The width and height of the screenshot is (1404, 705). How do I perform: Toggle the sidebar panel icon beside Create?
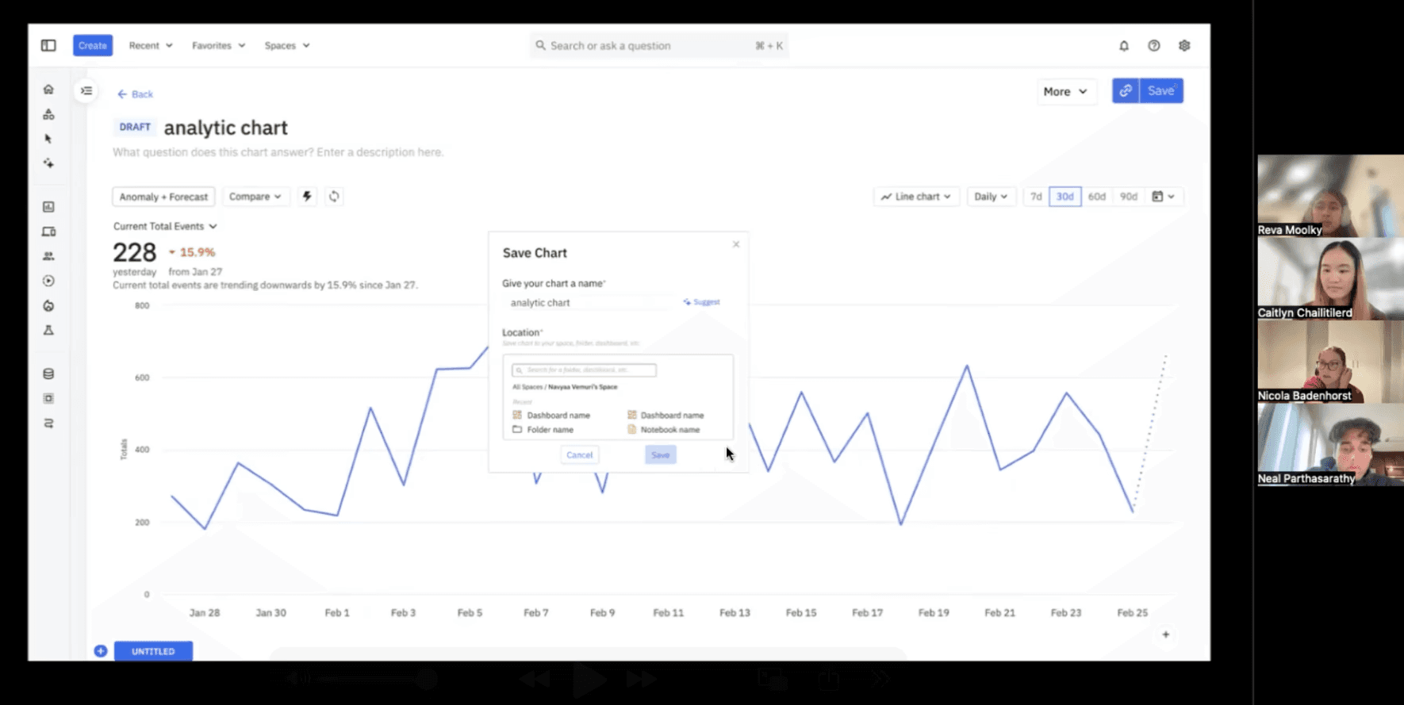point(48,45)
